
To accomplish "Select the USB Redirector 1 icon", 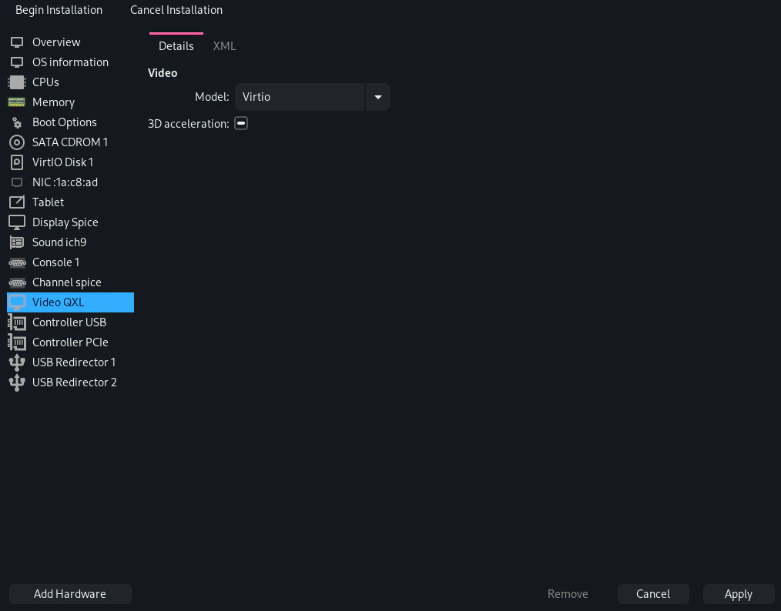I will (x=17, y=362).
